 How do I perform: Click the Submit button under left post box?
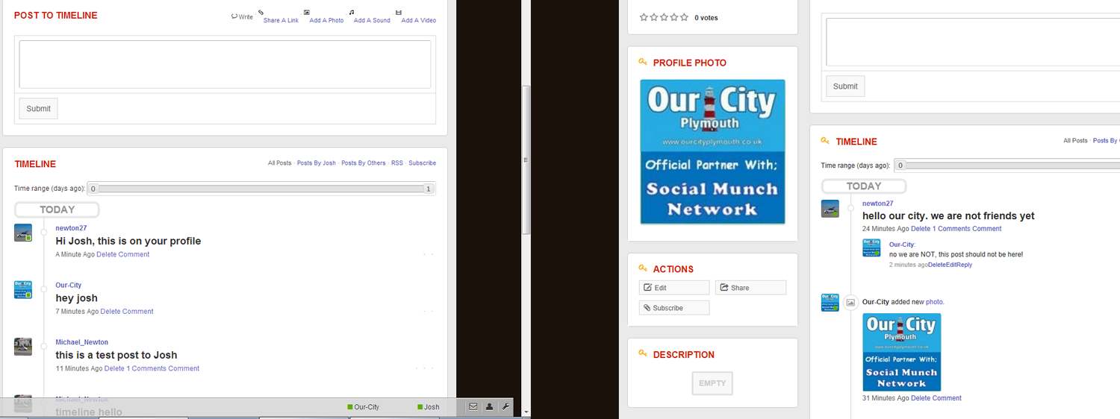coord(38,109)
